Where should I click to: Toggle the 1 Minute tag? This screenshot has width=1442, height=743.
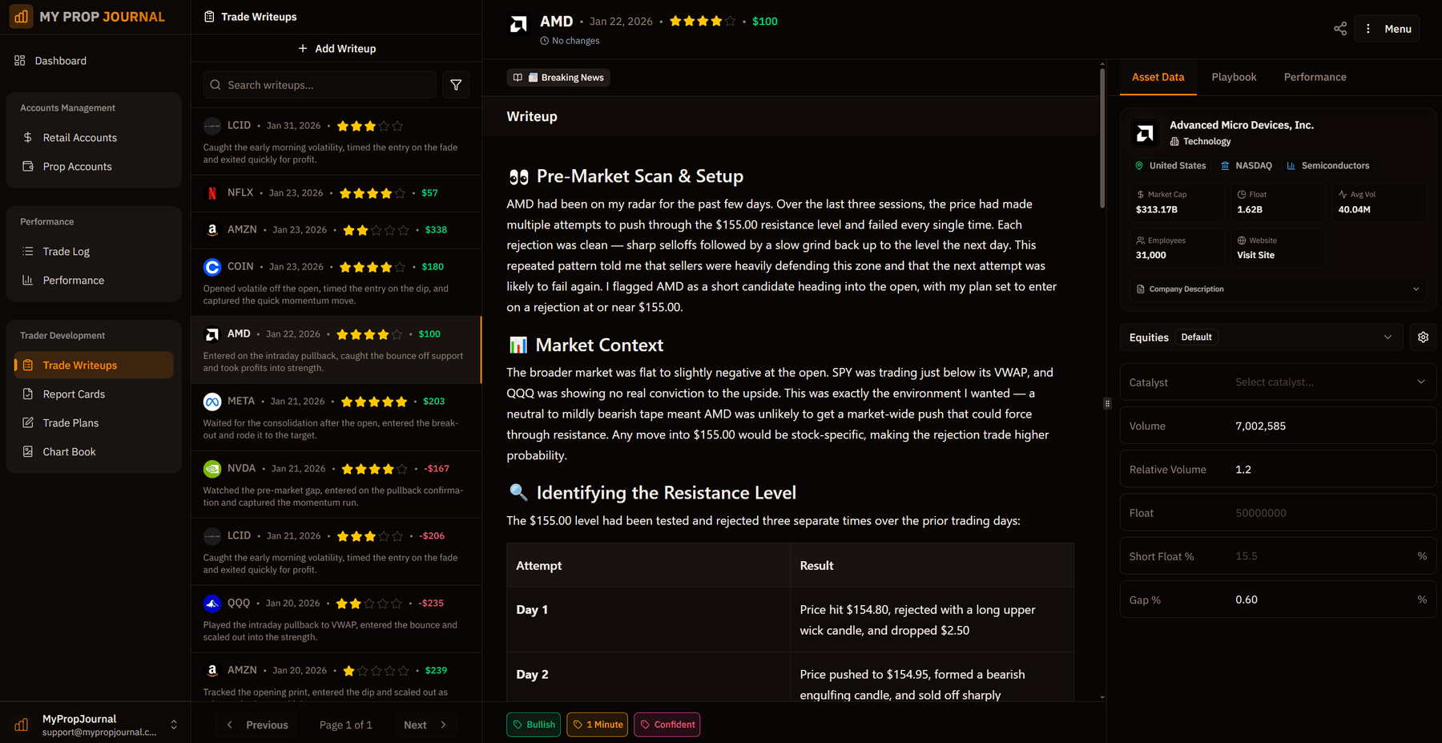click(x=598, y=725)
